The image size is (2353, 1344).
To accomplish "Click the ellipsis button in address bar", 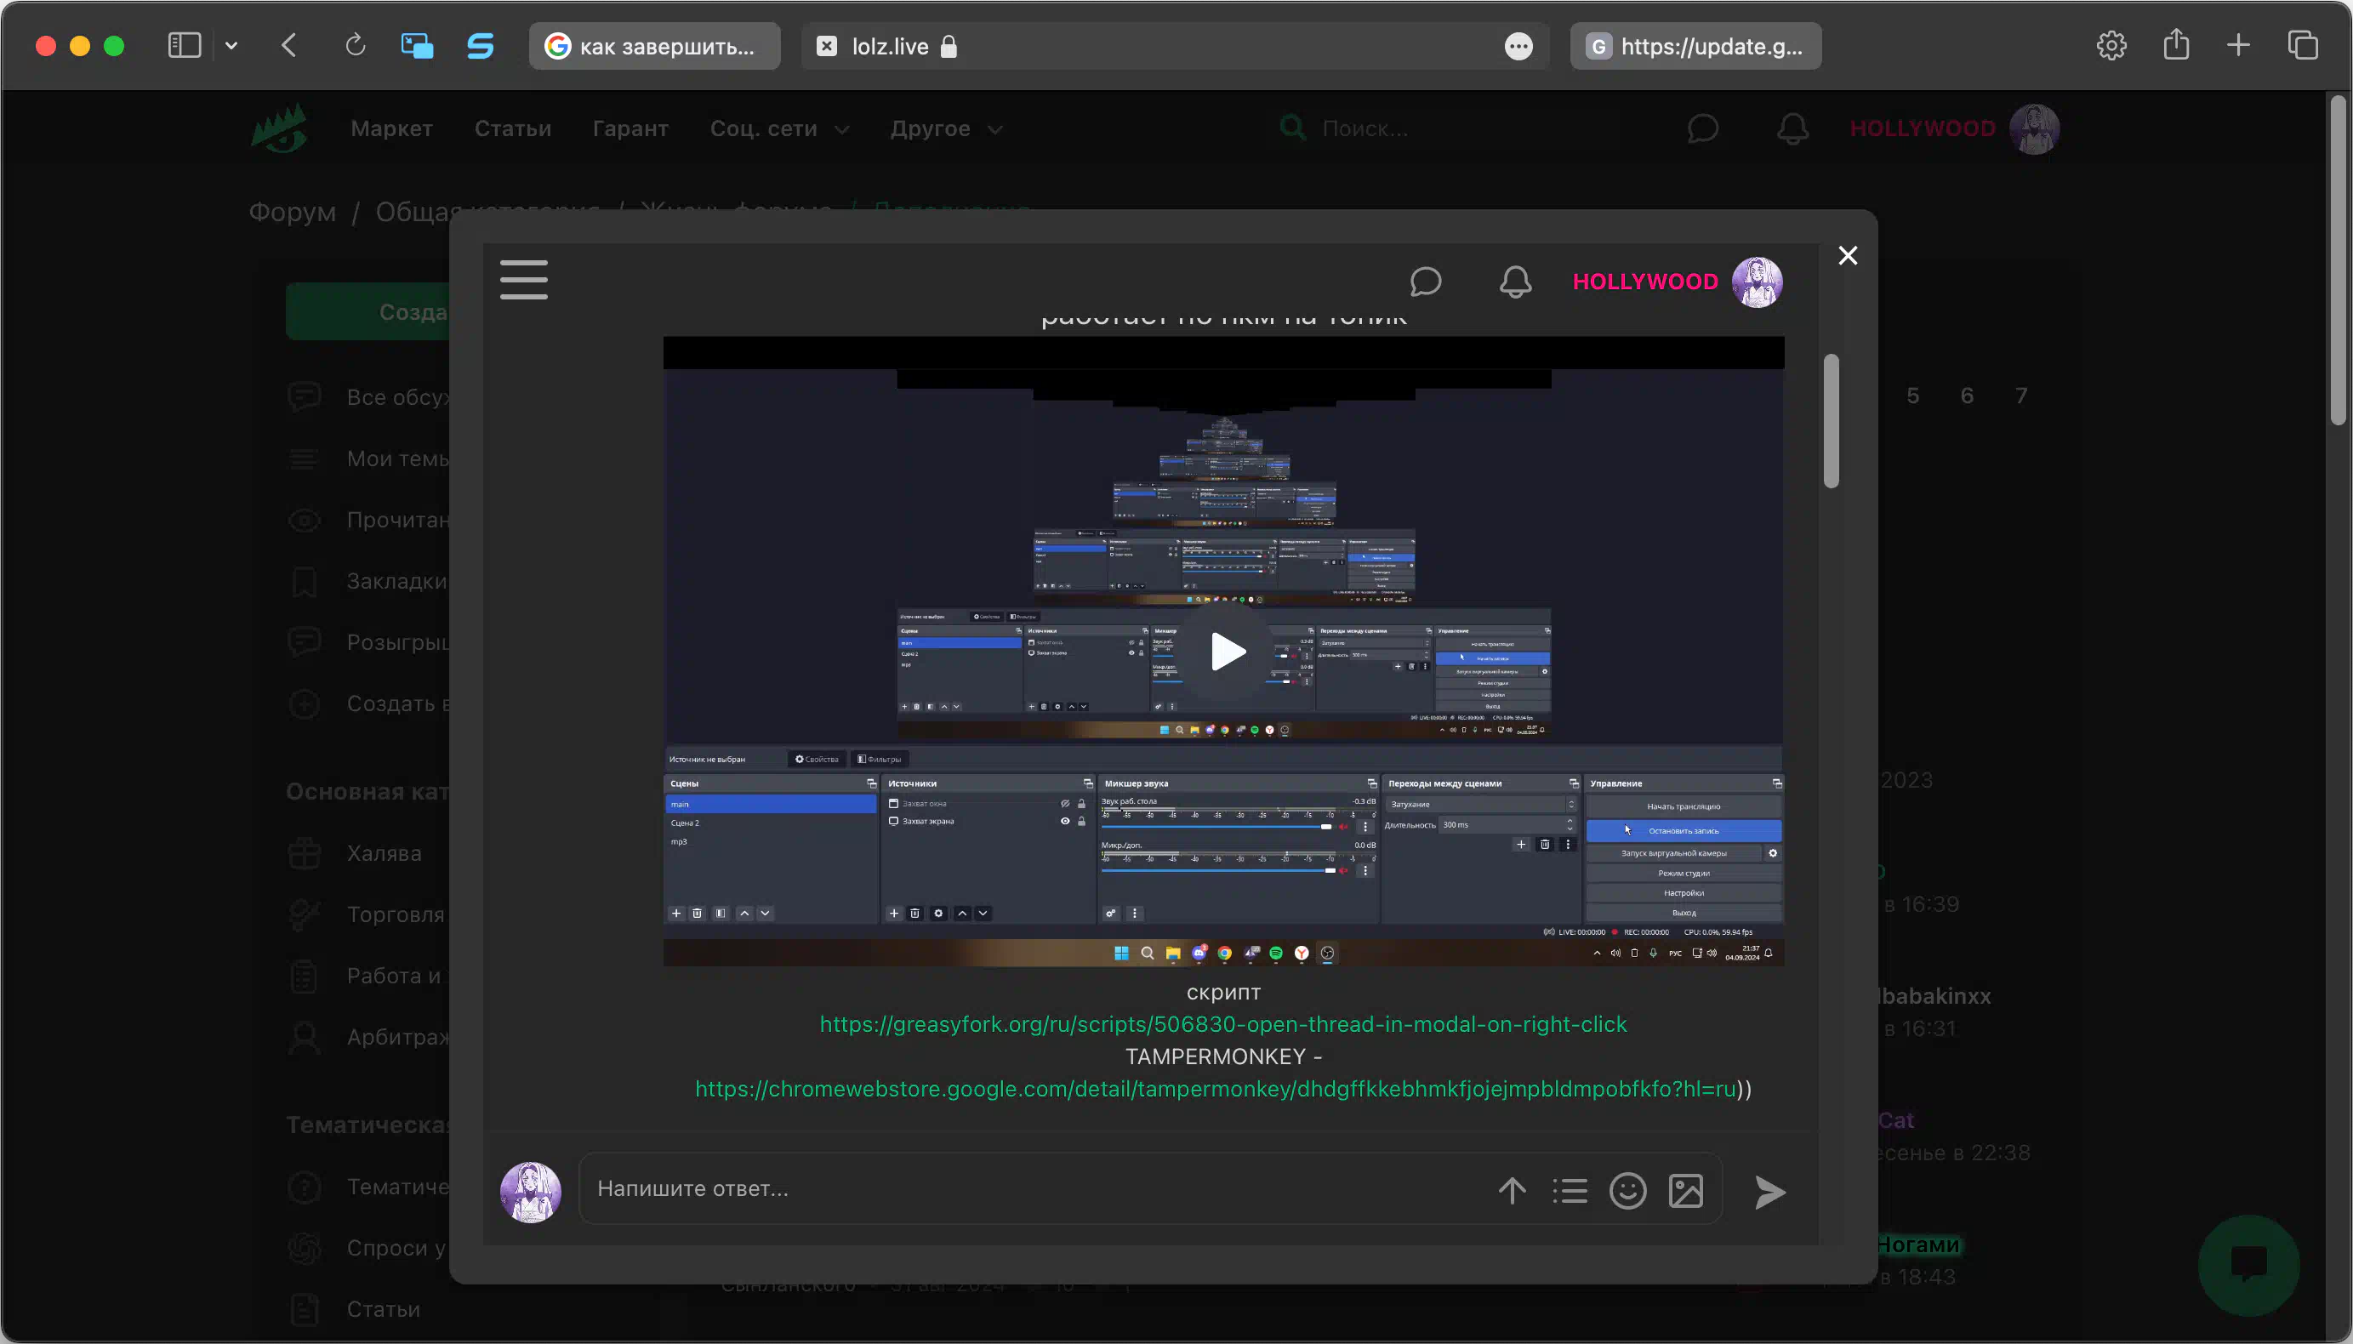I will coord(1518,46).
